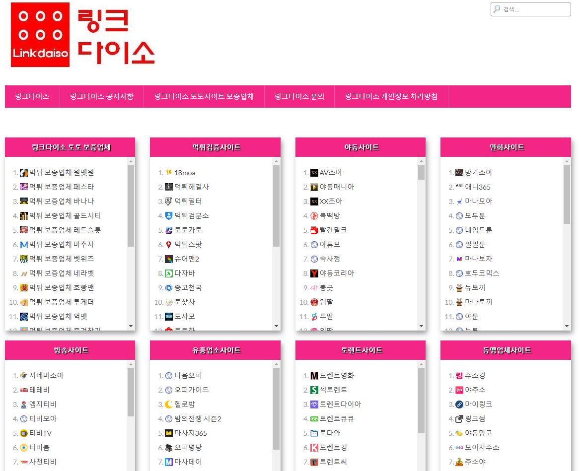The width and height of the screenshot is (581, 471).
Task: Click the play icon beside 야동매니아
Action: [x=314, y=187]
